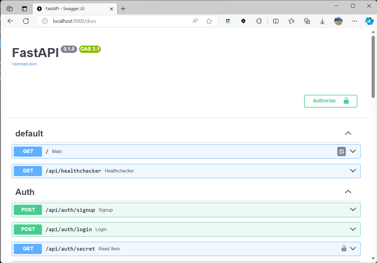Expand the /api/auth/login endpoint chevron
This screenshot has width=377, height=263.
pyautogui.click(x=353, y=229)
